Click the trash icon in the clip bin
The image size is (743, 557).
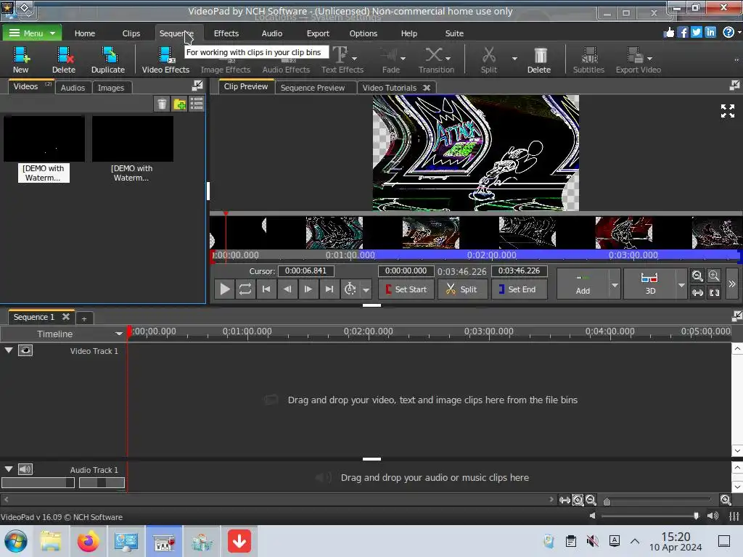tap(162, 104)
